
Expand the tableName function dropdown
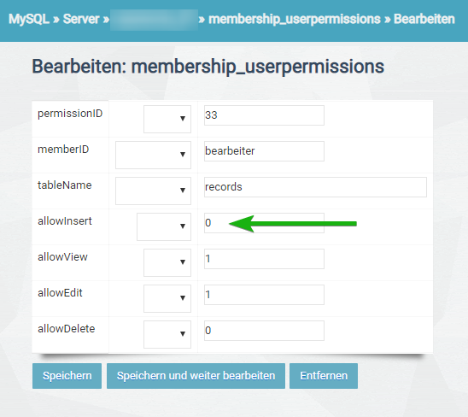point(153,191)
